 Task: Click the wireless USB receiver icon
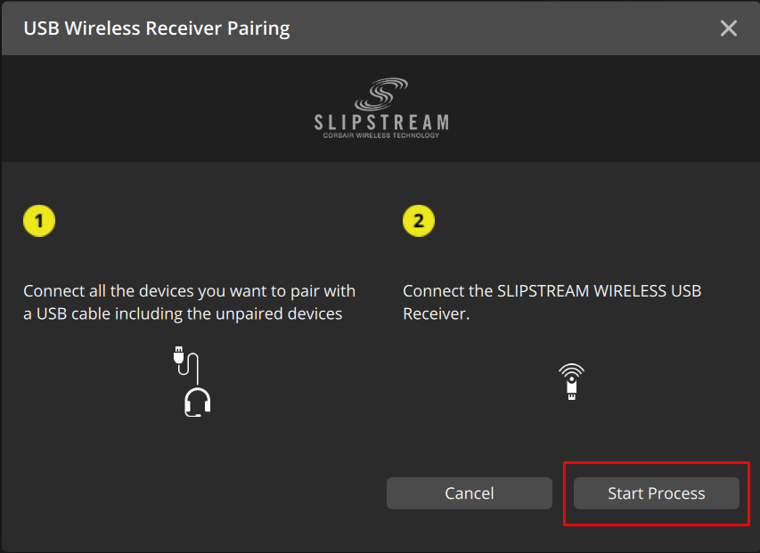point(570,385)
